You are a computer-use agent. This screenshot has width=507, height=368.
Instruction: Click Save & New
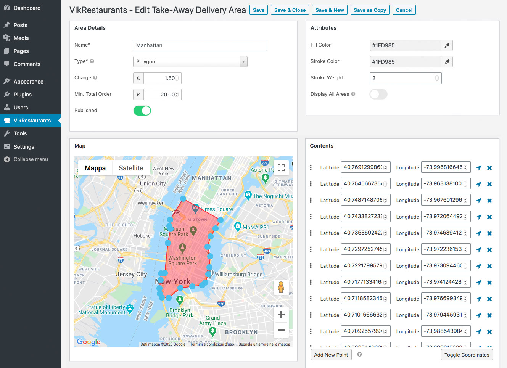click(330, 10)
